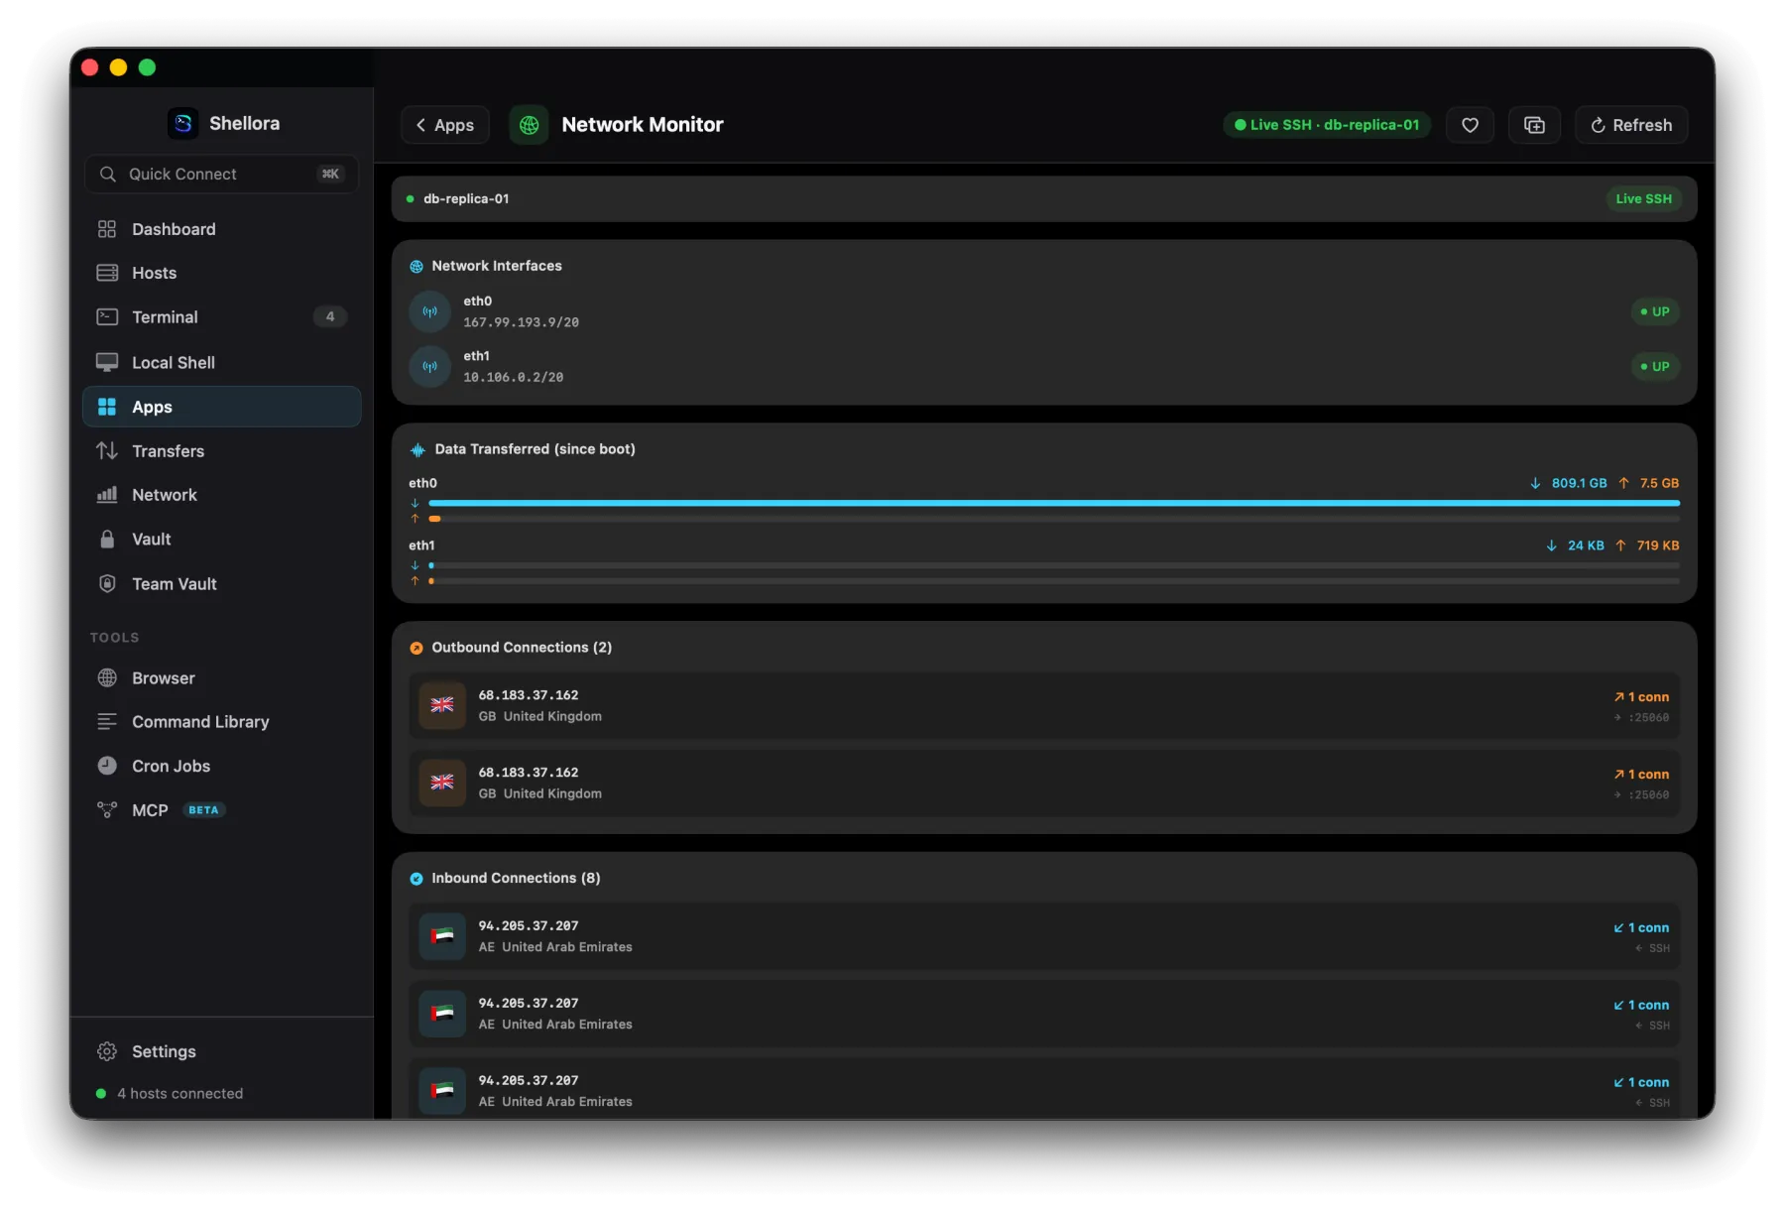Click the Inbound Connections (8) heading

(516, 879)
